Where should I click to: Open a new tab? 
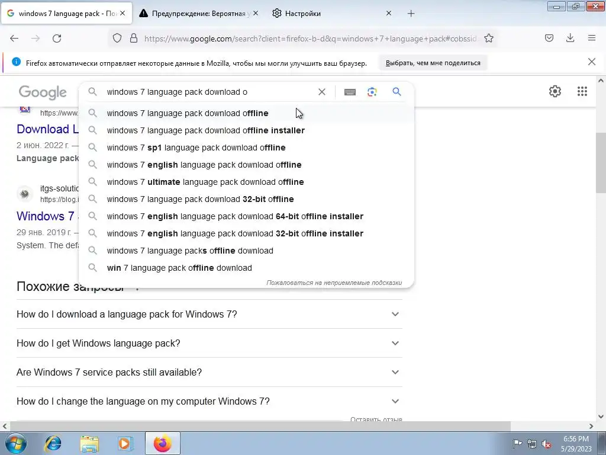pos(411,14)
